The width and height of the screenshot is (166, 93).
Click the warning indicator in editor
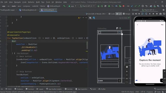click(x=80, y=18)
